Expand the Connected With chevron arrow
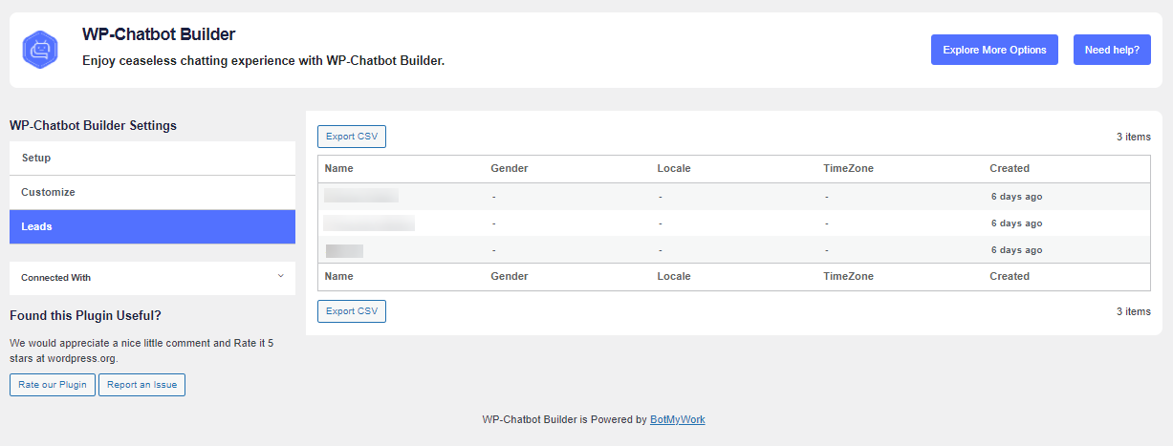The image size is (1173, 446). point(280,276)
